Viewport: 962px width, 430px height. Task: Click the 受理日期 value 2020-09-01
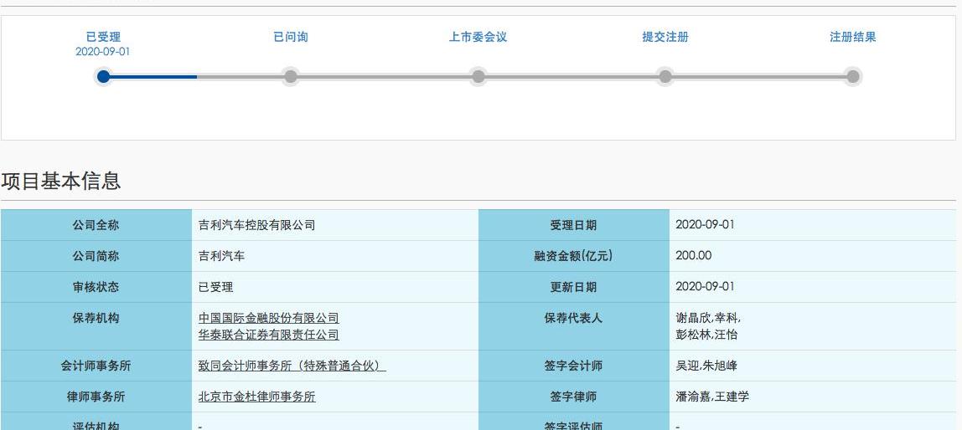[705, 225]
